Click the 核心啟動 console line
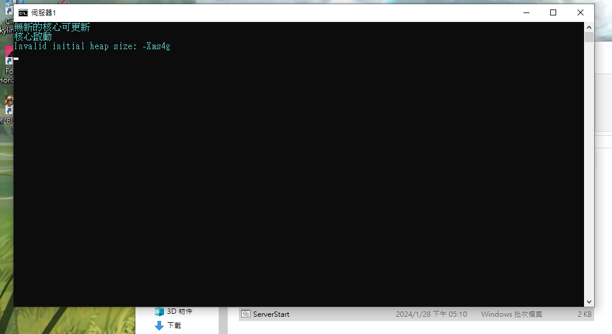This screenshot has height=334, width=612. pyautogui.click(x=33, y=36)
